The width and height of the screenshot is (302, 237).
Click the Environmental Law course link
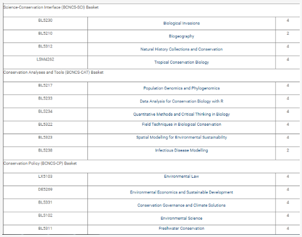point(182,176)
